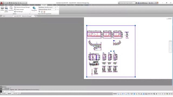Open the user account sign-in menu
Screen dimensions: 173x97
click(x=143, y=3)
